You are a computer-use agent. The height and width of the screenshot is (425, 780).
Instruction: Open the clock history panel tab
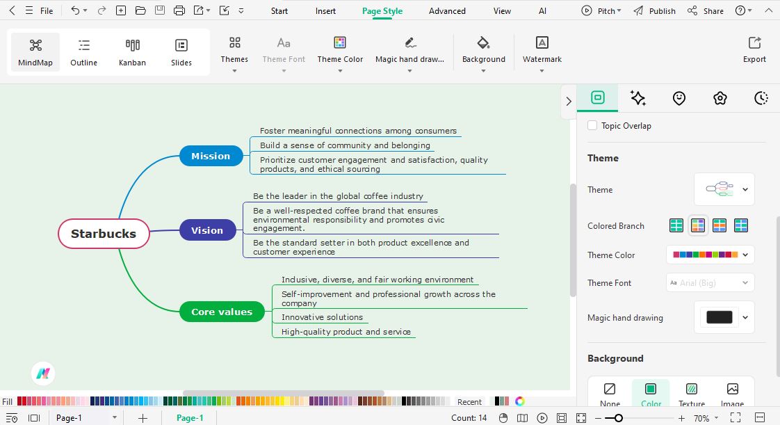point(761,98)
